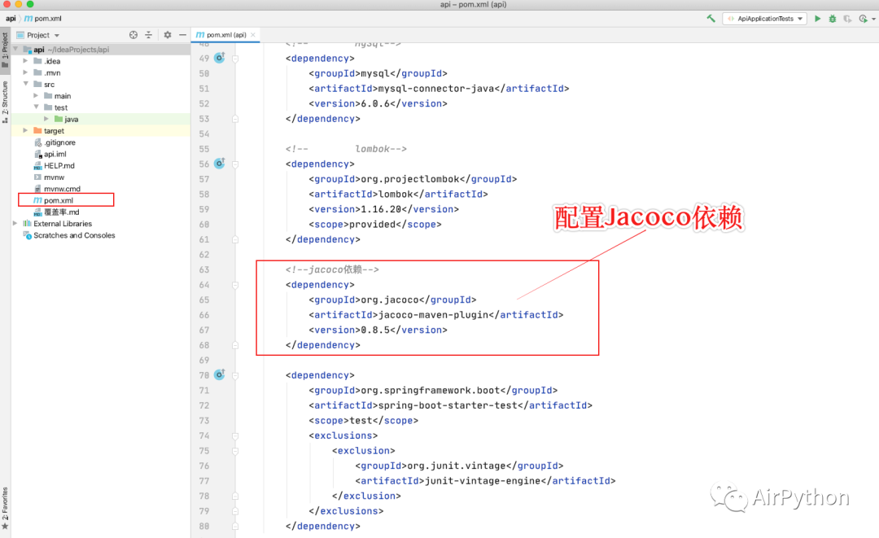Expand the .idea folder arrow
This screenshot has width=879, height=538.
click(25, 60)
